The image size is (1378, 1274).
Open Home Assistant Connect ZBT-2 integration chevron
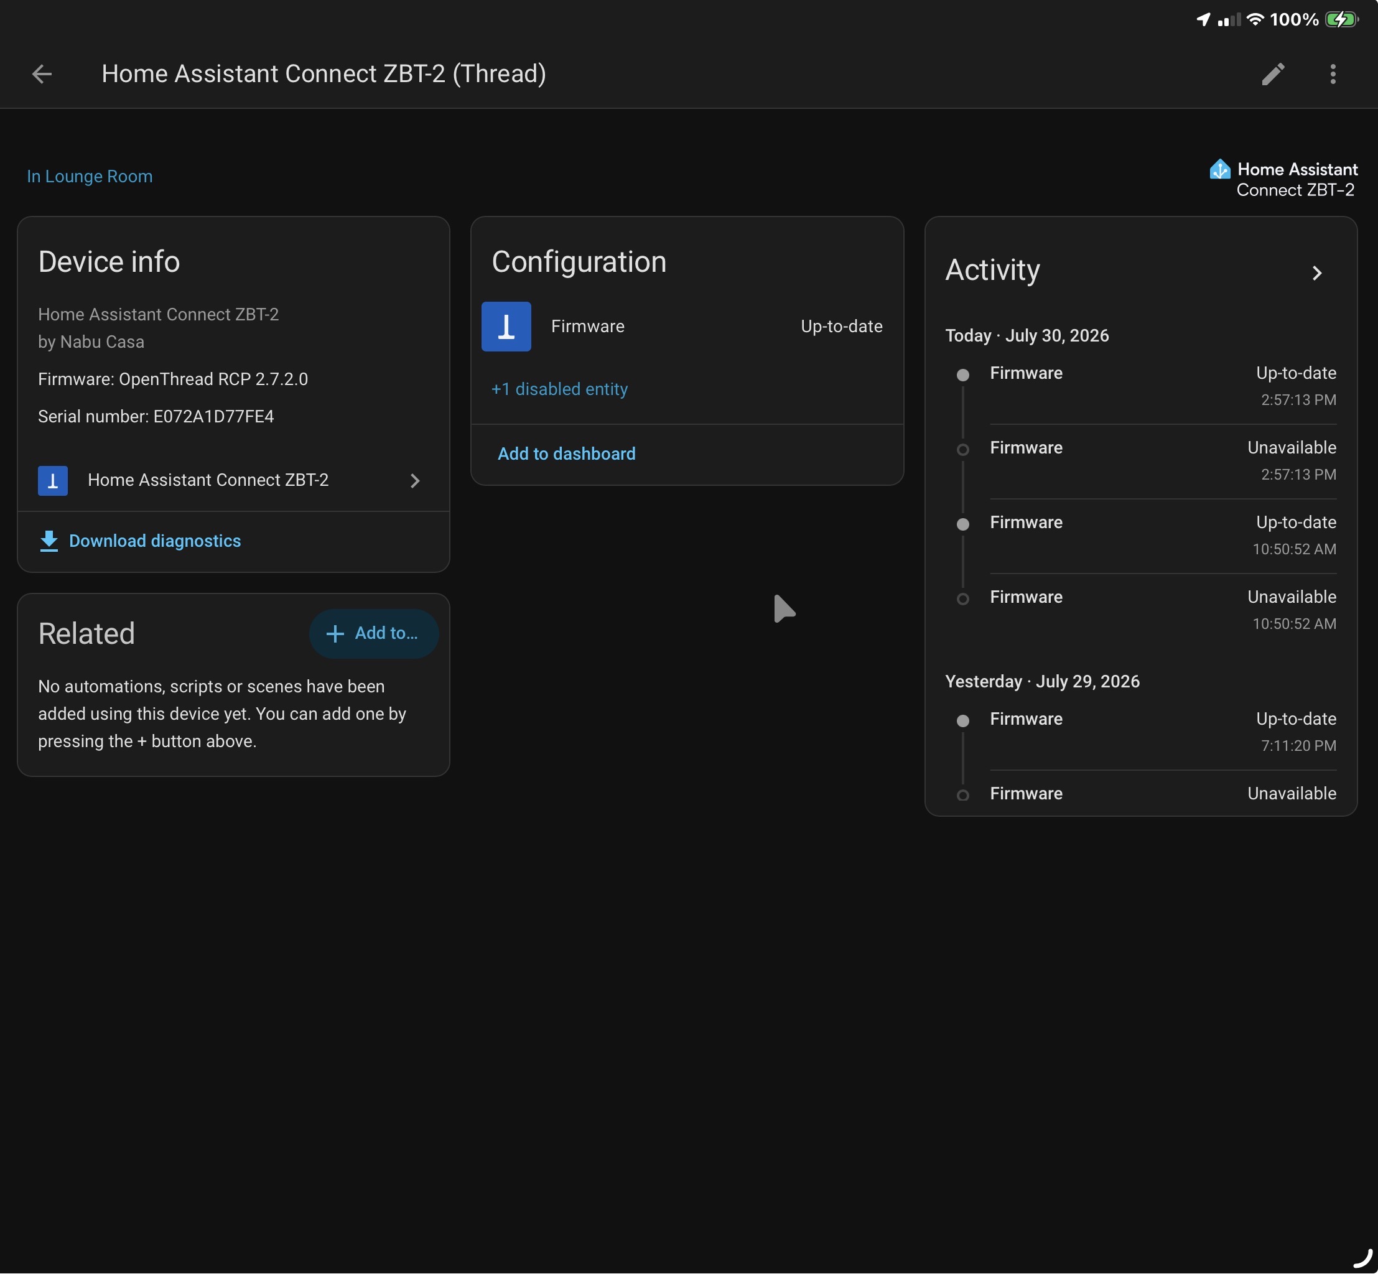[x=415, y=480]
